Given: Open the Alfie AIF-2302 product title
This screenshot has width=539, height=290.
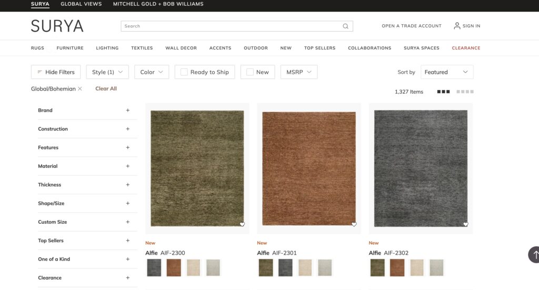Looking at the screenshot, I should (x=388, y=253).
